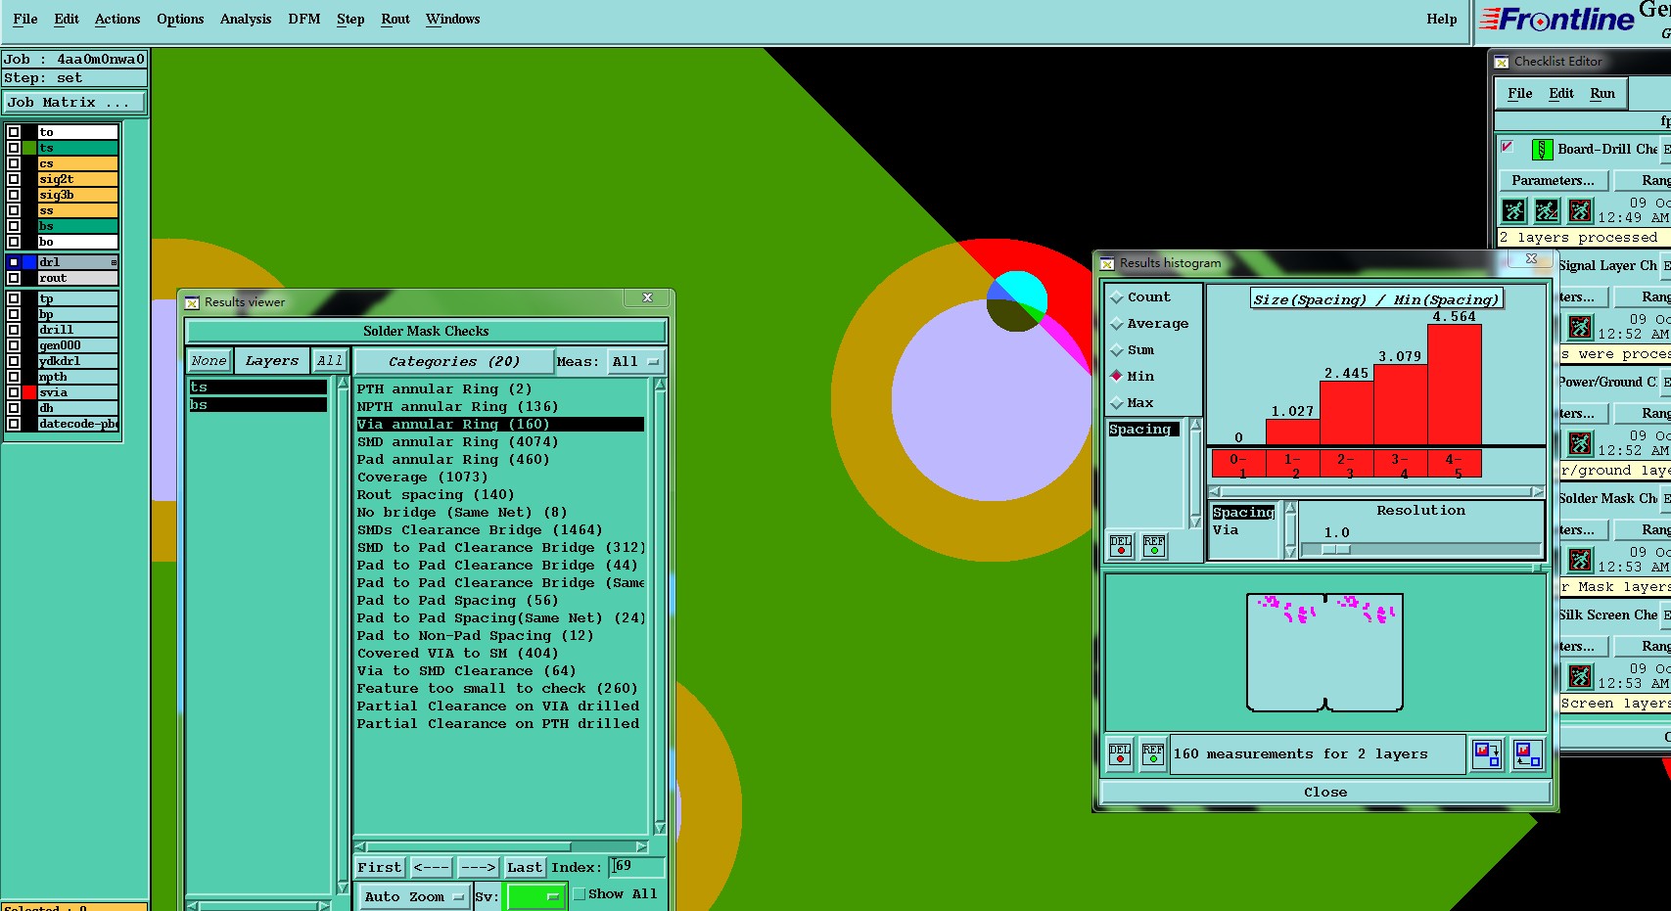
Task: Open the DFM menu
Action: [x=304, y=20]
